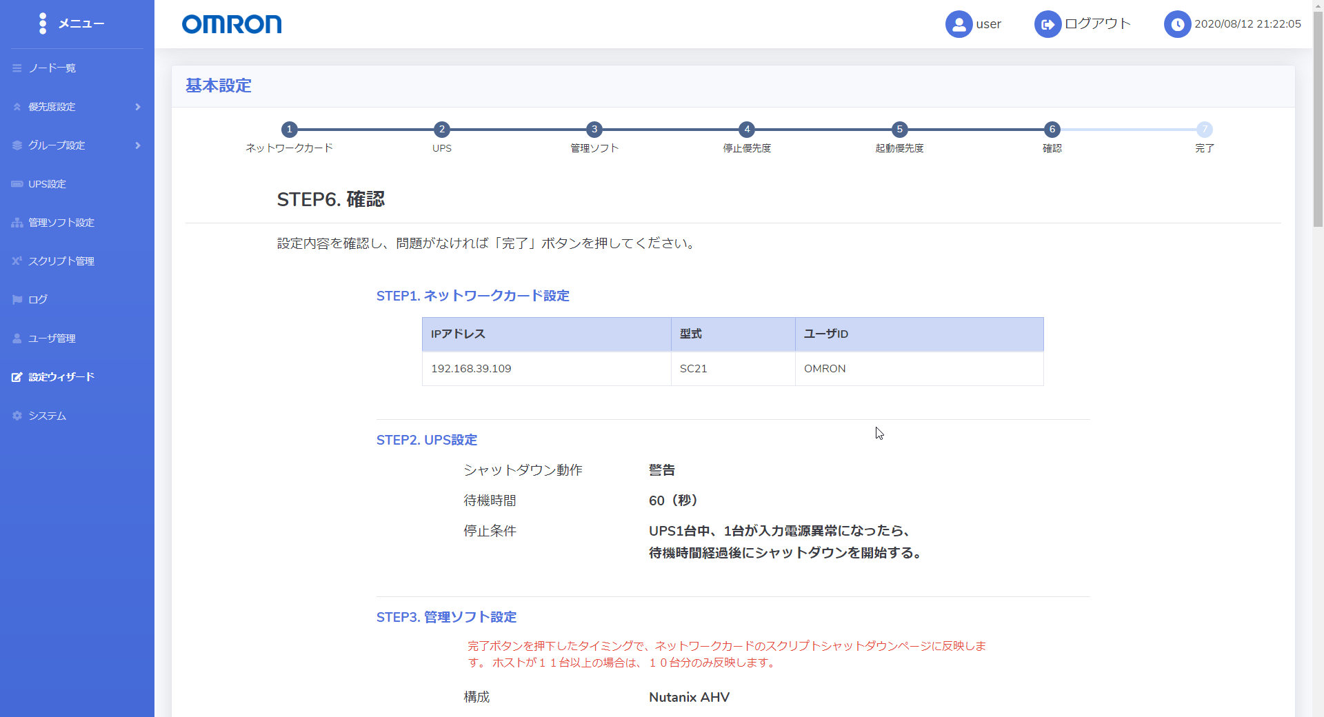Image resolution: width=1324 pixels, height=717 pixels.
Task: Open ノード一覧 list icon in sidebar
Action: click(x=17, y=68)
